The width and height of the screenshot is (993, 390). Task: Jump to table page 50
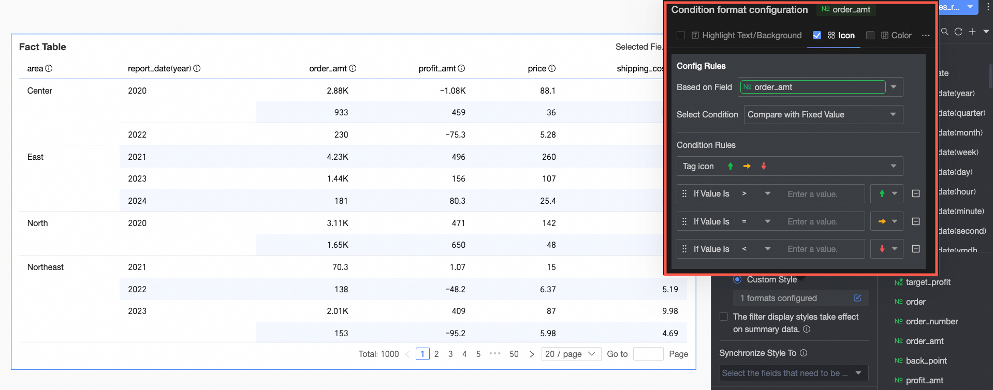click(514, 354)
